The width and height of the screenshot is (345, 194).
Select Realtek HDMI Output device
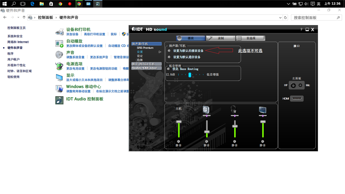tap(146, 68)
